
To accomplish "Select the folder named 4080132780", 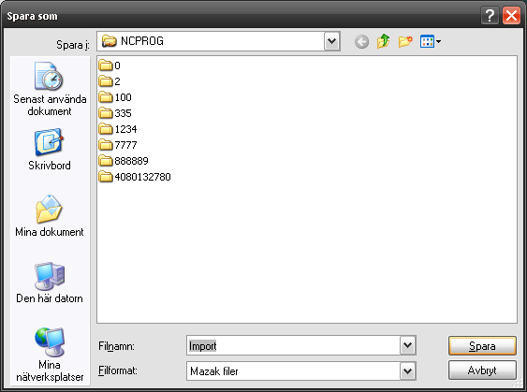I will click(135, 177).
